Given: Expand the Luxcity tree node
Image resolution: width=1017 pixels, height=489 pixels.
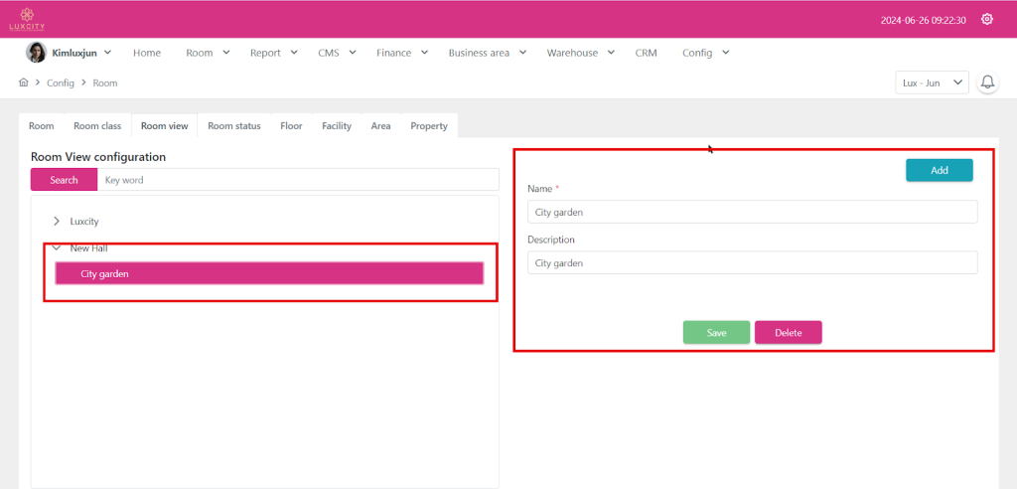Looking at the screenshot, I should [x=57, y=221].
